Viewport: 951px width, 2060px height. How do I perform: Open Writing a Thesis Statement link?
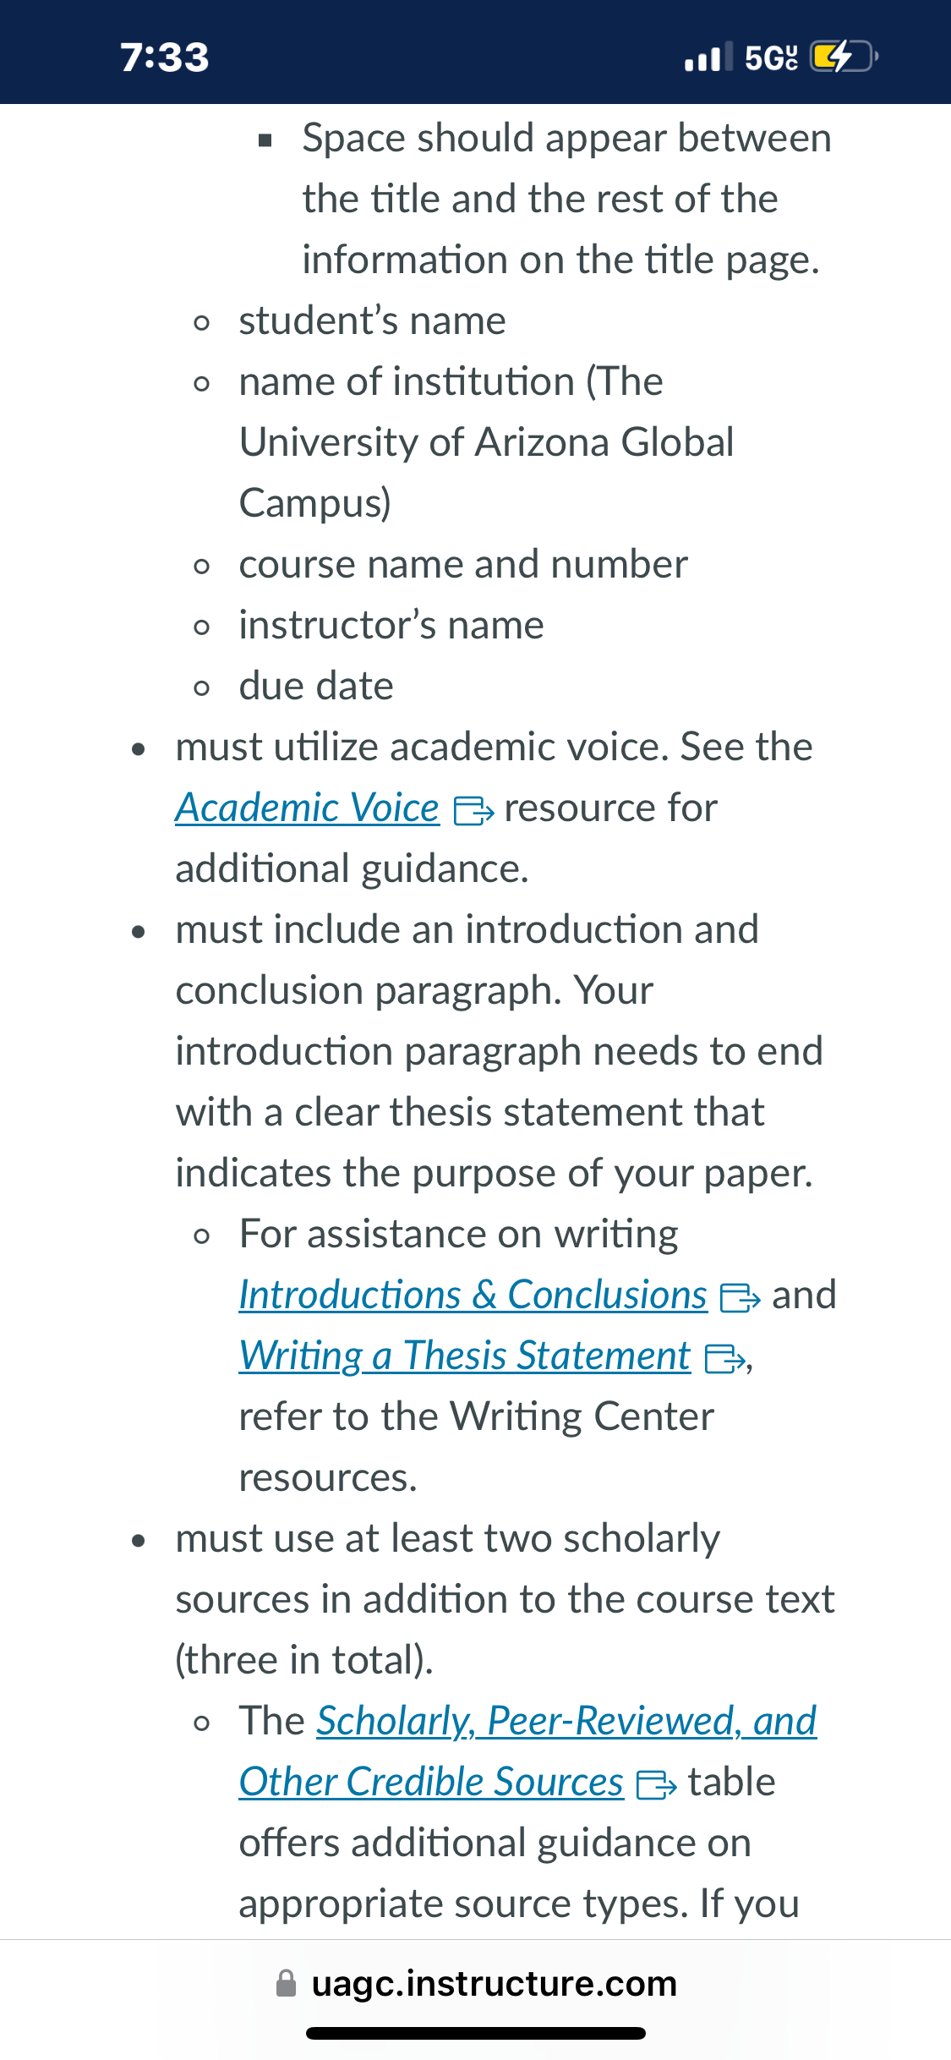pyautogui.click(x=465, y=1356)
